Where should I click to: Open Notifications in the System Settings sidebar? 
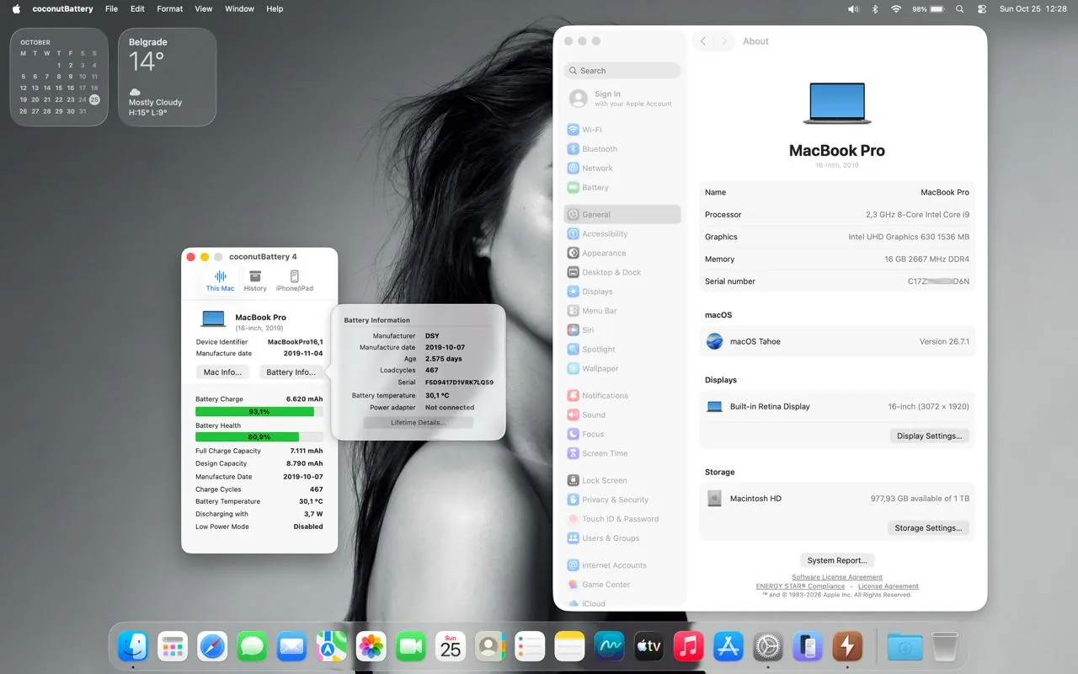622,396
